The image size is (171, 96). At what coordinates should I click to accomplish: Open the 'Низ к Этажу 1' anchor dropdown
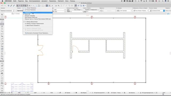[x=78, y=10]
